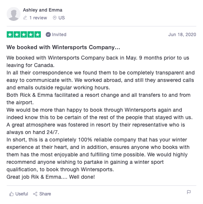Click the first green rating star
The height and width of the screenshot is (204, 203).
coord(10,35)
